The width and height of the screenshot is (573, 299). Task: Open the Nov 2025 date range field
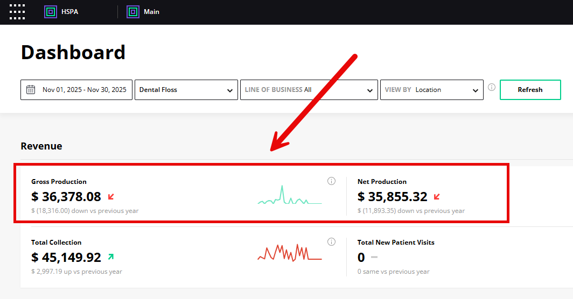84,90
